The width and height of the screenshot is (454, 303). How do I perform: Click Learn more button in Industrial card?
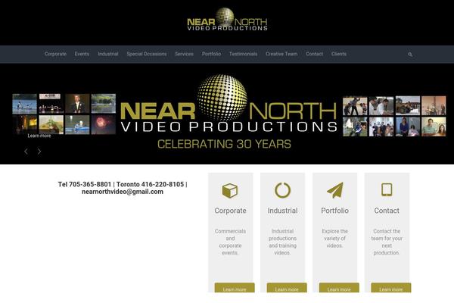tap(287, 288)
